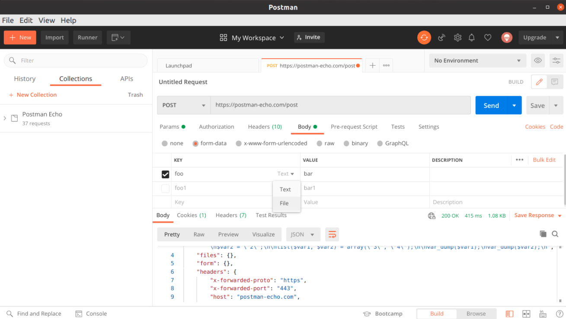Open the Bulk Edit link
The height and width of the screenshot is (319, 566).
[x=544, y=160]
